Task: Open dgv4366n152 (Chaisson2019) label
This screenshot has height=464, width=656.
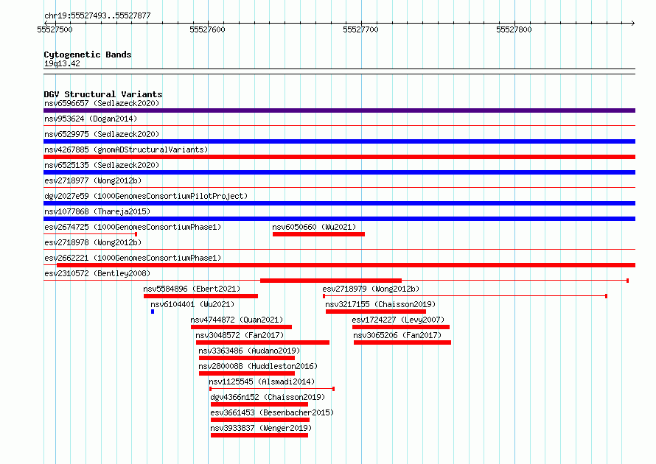Action: pos(268,397)
